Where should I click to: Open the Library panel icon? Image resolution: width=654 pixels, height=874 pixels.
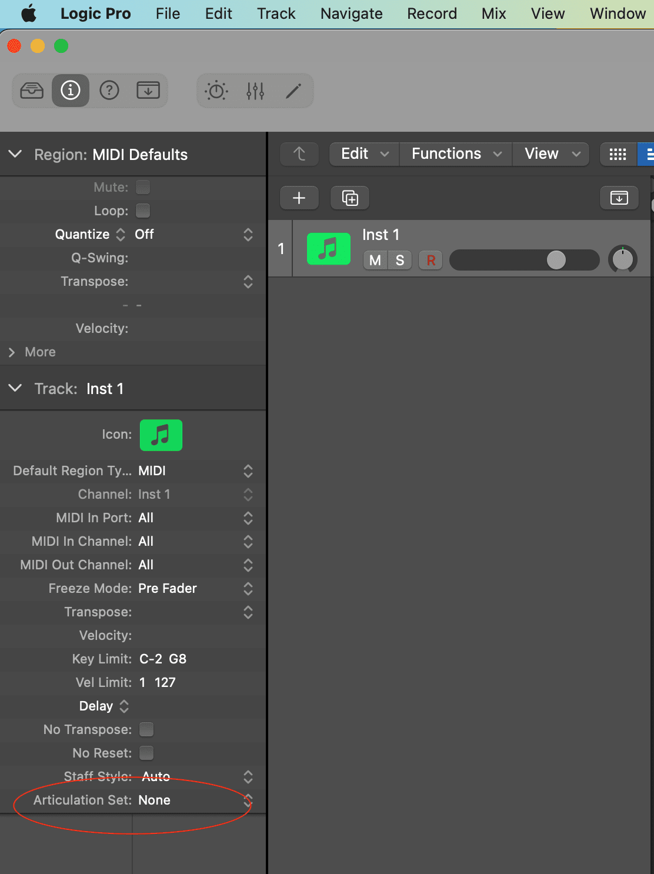(x=32, y=91)
